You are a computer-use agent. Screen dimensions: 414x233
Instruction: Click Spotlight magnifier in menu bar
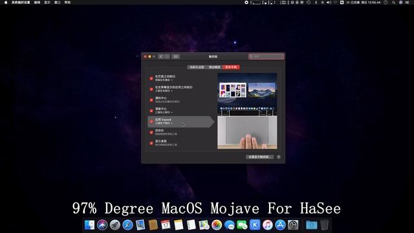393,3
